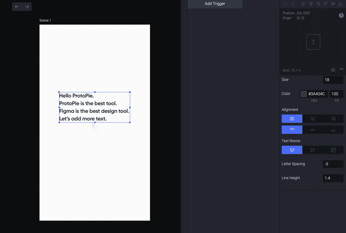Set horizontal text alignment to left
Image resolution: width=346 pixels, height=233 pixels.
(x=292, y=119)
